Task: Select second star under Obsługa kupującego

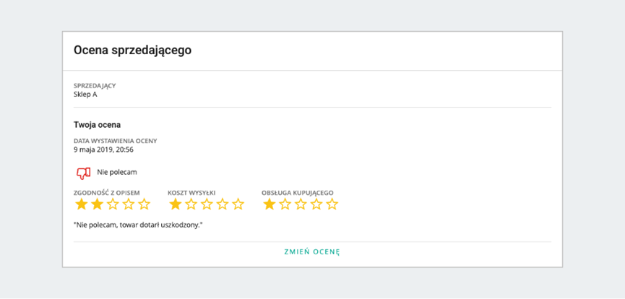Action: (285, 204)
